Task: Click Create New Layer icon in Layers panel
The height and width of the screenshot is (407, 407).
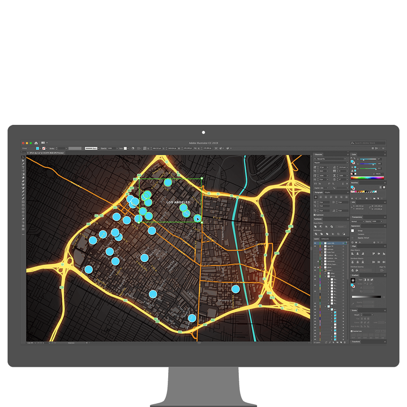Action: (x=341, y=342)
